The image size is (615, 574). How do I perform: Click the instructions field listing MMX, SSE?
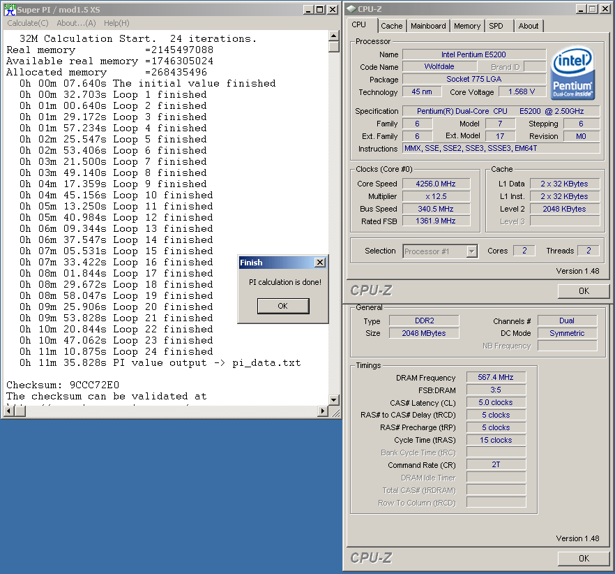click(501, 148)
